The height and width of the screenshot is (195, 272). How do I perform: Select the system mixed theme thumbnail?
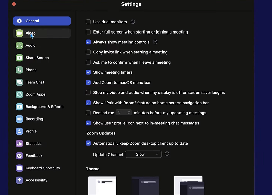[x=189, y=186]
